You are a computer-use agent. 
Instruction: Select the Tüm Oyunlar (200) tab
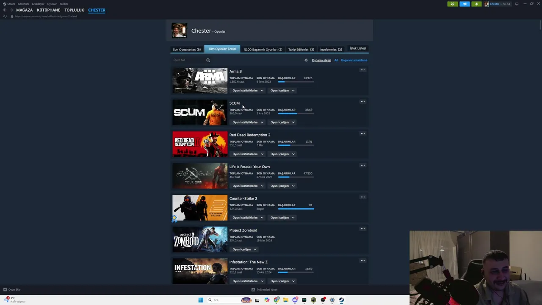(x=222, y=49)
